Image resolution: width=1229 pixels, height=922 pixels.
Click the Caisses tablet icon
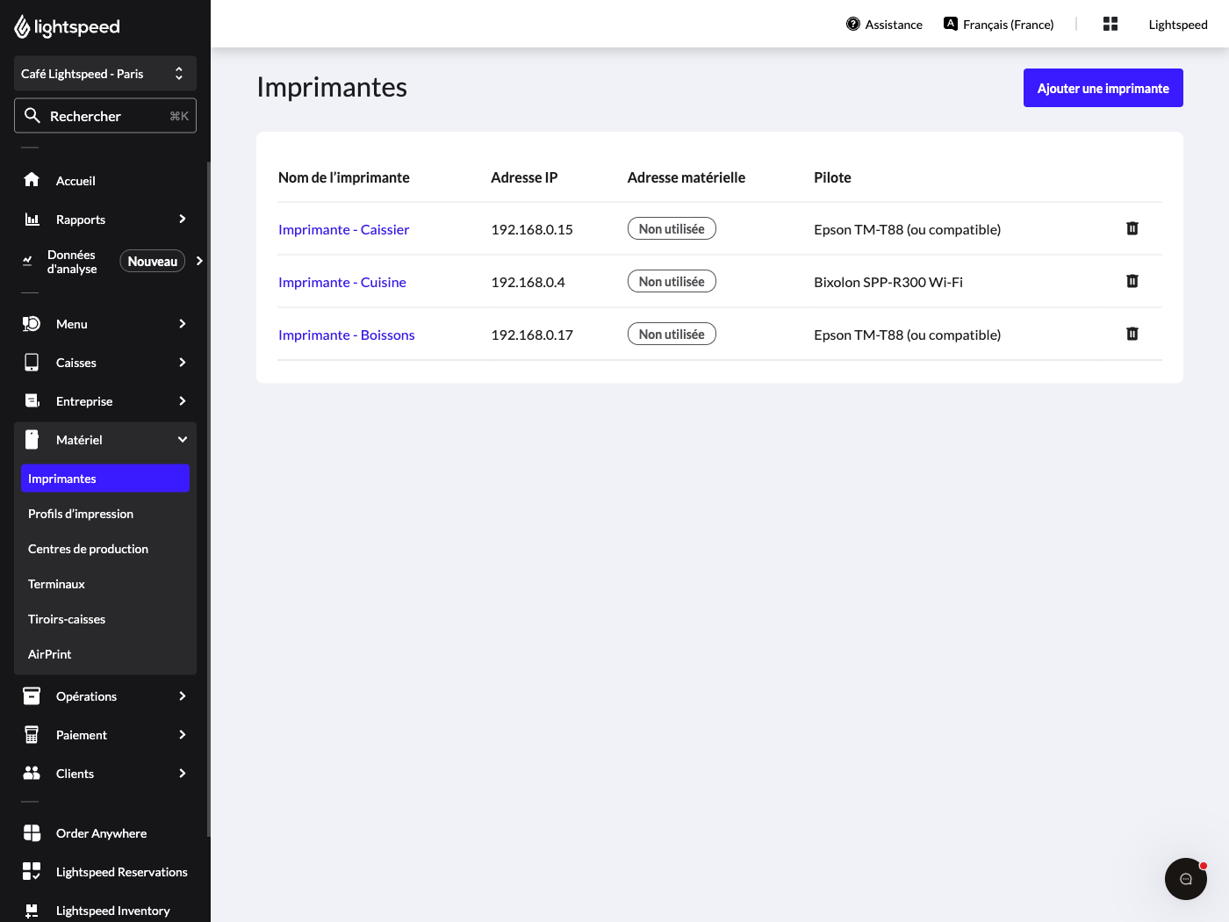tap(32, 363)
